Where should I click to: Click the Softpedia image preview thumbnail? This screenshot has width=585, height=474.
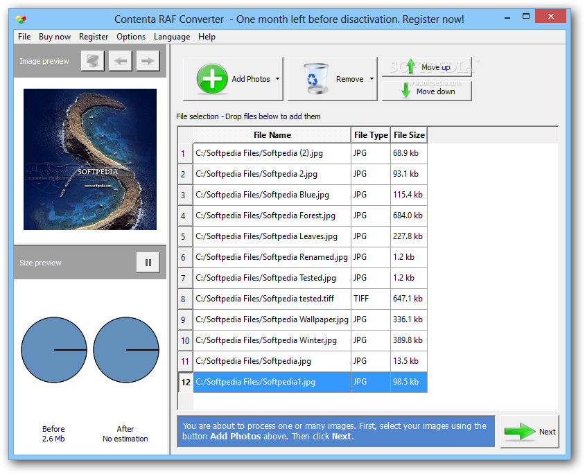(x=90, y=159)
